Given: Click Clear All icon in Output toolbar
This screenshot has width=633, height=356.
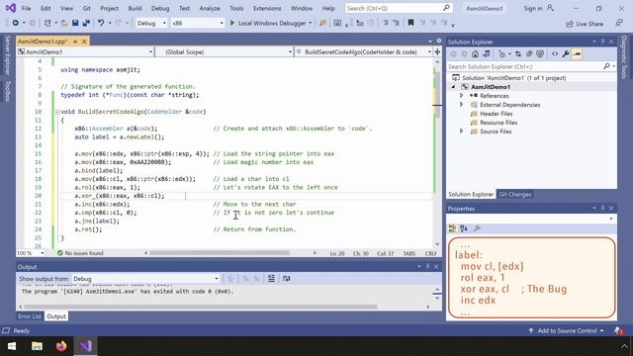Looking at the screenshot, I should tap(271, 279).
